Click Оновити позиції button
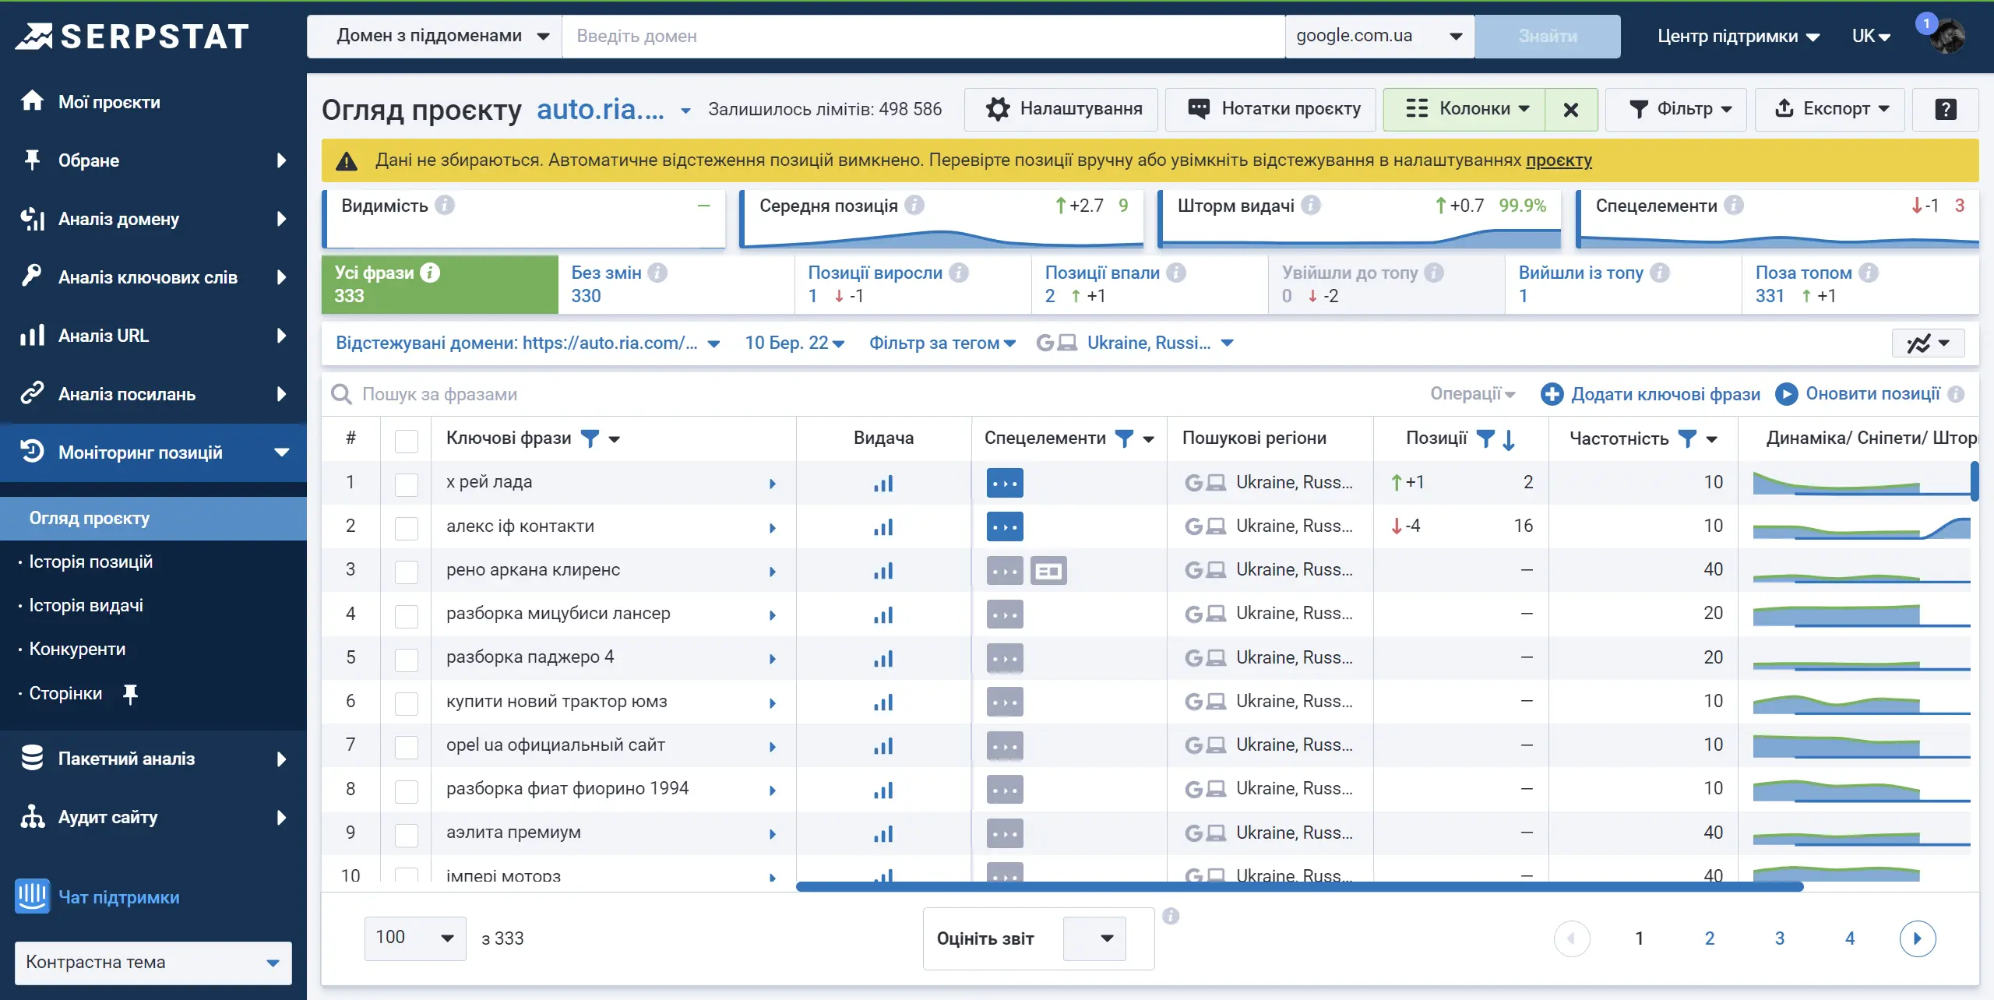1994x1000 pixels. tap(1858, 394)
